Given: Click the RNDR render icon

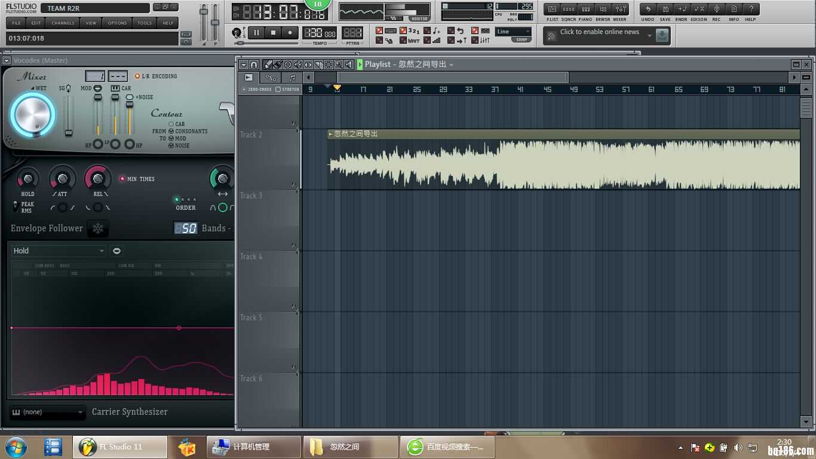Looking at the screenshot, I should pyautogui.click(x=682, y=9).
